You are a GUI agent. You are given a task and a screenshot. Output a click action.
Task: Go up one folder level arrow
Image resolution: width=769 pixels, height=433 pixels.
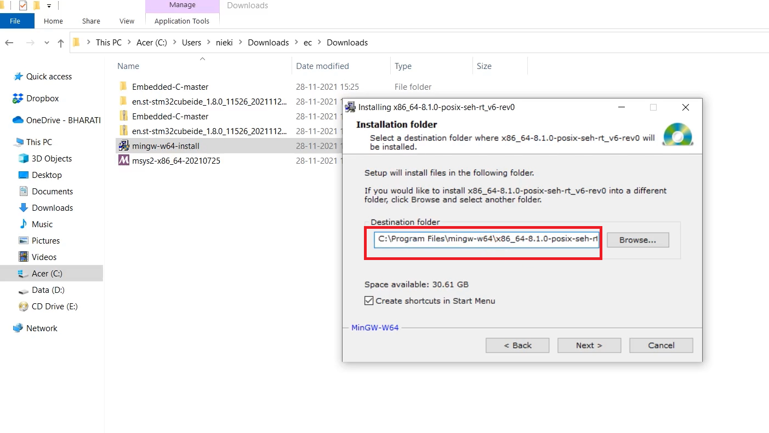tap(61, 43)
